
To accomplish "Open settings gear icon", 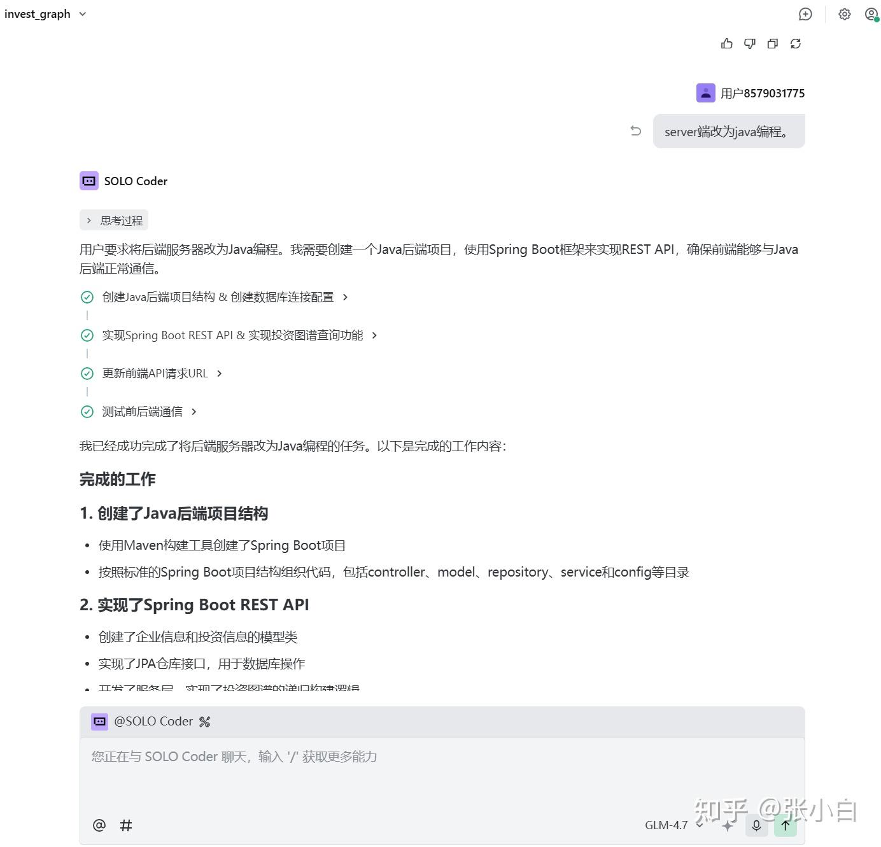I will click(x=845, y=14).
